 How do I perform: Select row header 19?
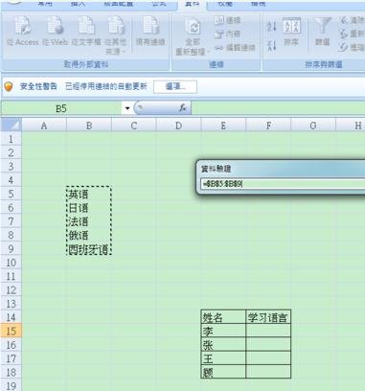(x=11, y=385)
